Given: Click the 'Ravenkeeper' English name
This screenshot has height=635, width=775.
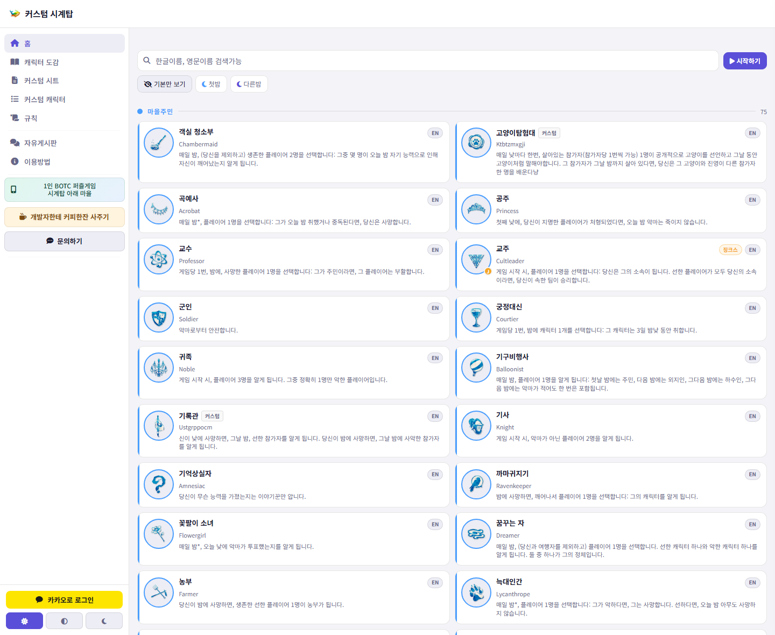Looking at the screenshot, I should (513, 486).
